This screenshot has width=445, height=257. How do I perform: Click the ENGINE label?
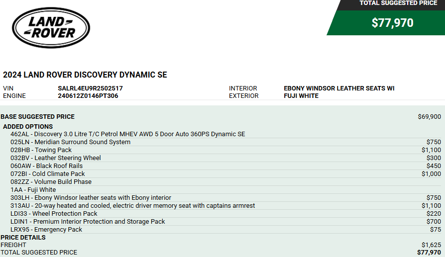(x=14, y=96)
